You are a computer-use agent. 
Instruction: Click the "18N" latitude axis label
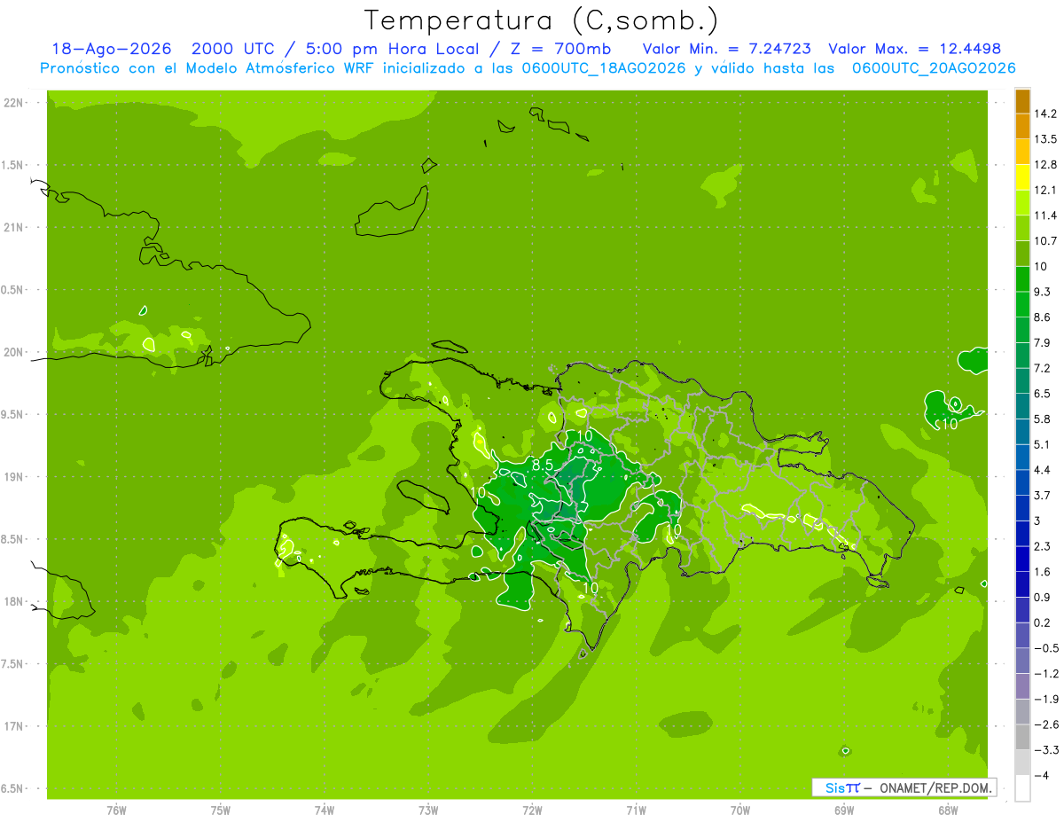point(14,602)
